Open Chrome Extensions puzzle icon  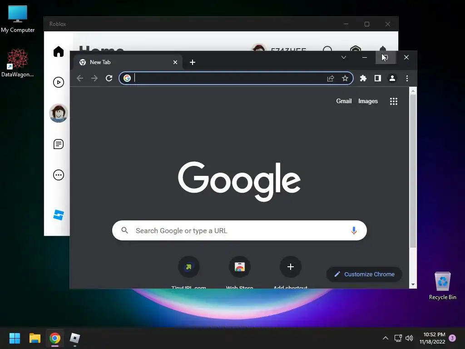click(x=363, y=78)
